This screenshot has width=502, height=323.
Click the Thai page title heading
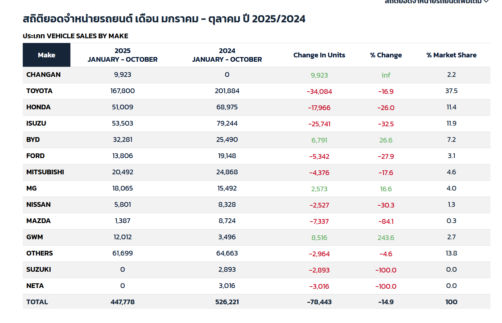(164, 19)
